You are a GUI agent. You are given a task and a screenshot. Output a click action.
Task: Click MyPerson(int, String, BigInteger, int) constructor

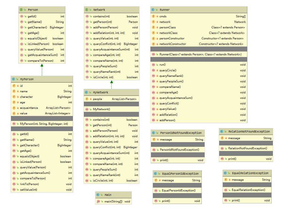point(42,124)
